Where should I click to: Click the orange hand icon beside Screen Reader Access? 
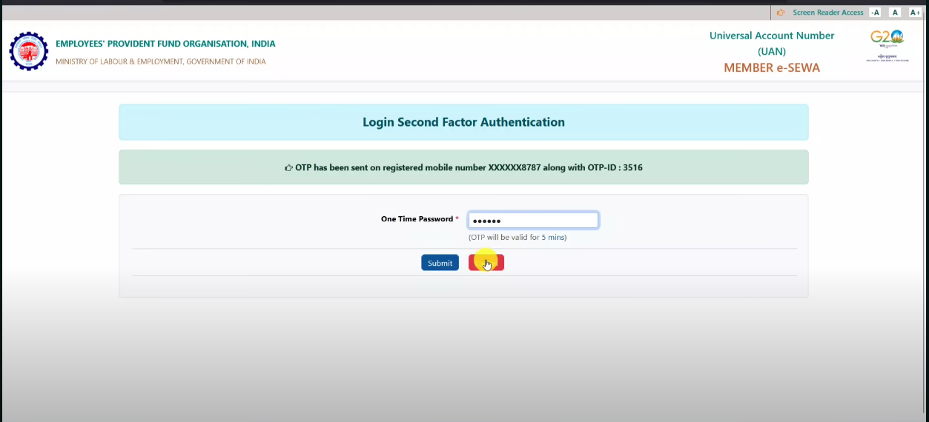pyautogui.click(x=781, y=13)
